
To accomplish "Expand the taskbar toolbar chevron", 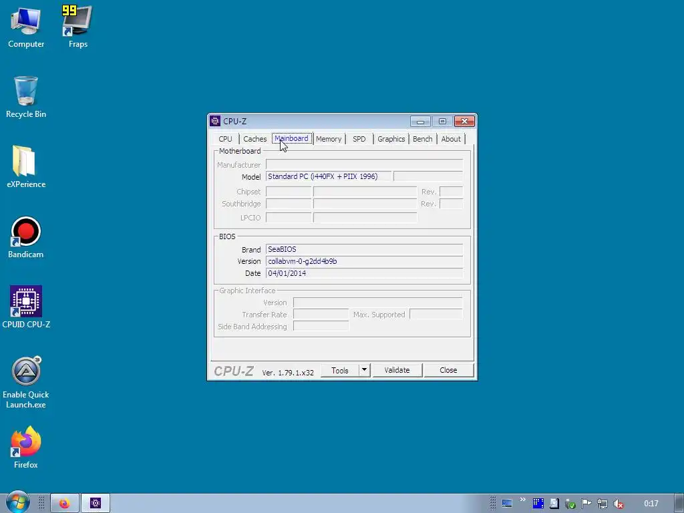I will pyautogui.click(x=522, y=500).
